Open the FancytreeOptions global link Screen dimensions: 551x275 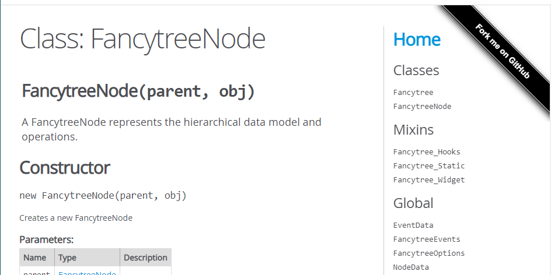pyautogui.click(x=429, y=253)
